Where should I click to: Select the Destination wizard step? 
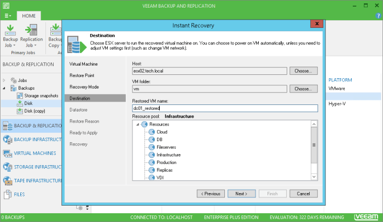[95, 98]
